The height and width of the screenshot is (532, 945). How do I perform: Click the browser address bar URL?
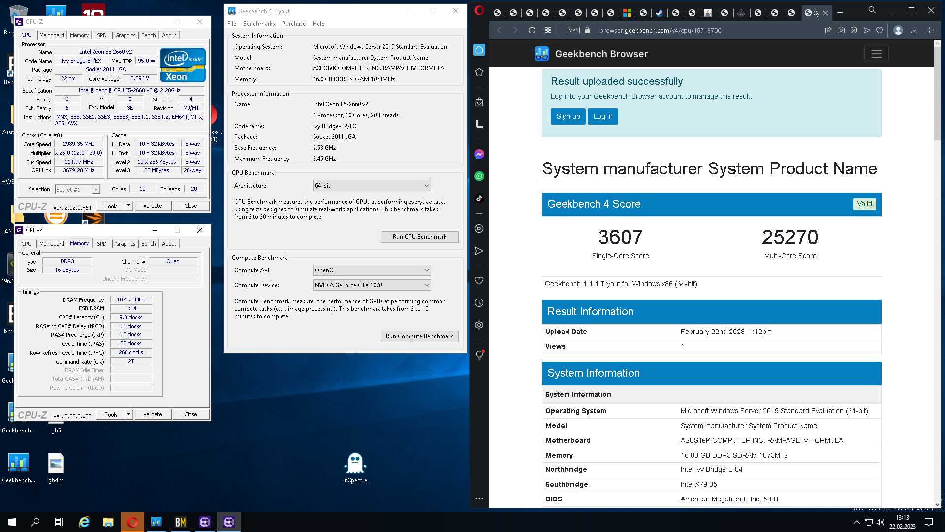tap(660, 30)
